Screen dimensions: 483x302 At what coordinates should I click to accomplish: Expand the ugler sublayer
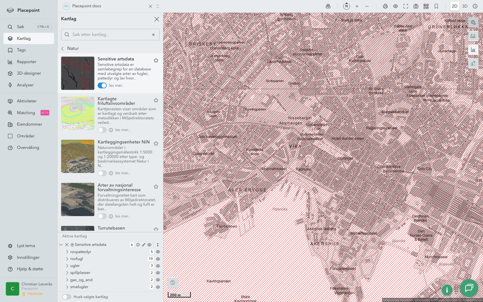tap(67, 266)
